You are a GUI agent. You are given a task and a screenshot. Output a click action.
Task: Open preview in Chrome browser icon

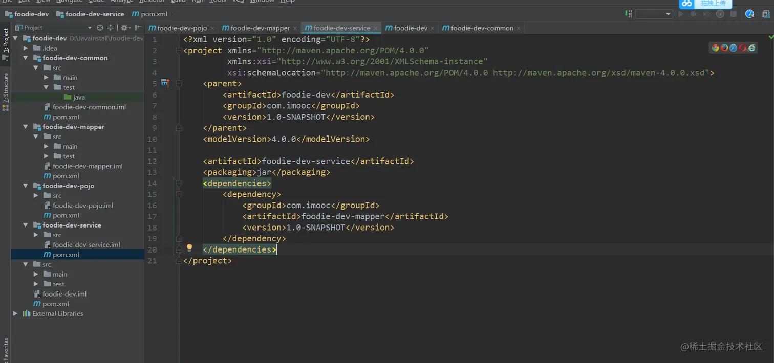point(715,48)
